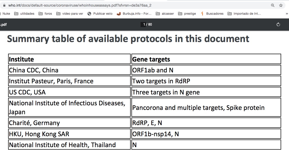
Task: Click the lock icon beside the URL
Action: point(4,5)
